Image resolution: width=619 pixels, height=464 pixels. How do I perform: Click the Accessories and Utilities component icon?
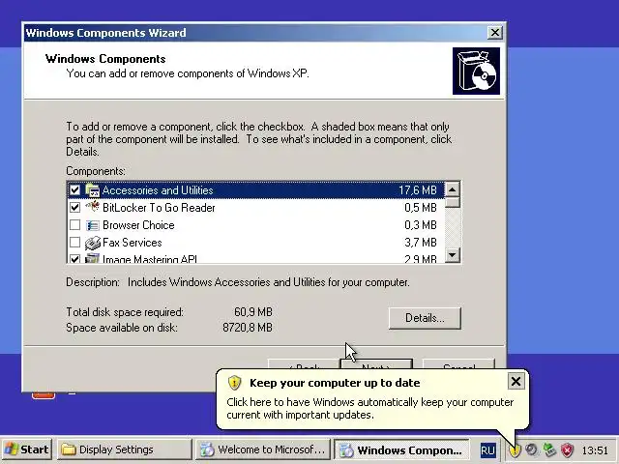(x=93, y=190)
